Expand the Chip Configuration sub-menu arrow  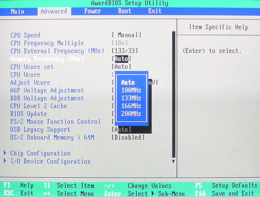coord(5,153)
